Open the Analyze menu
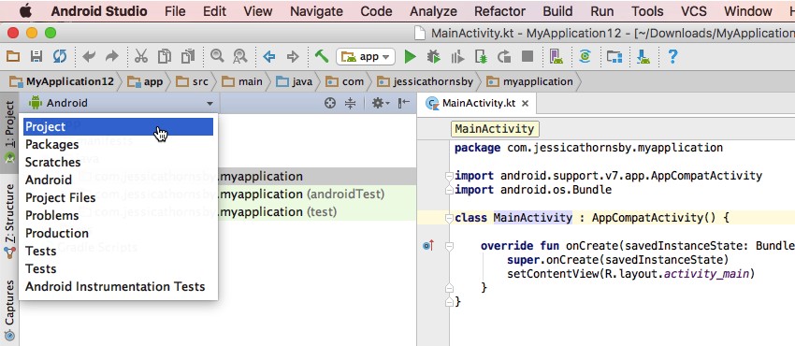The image size is (795, 346). 433,11
